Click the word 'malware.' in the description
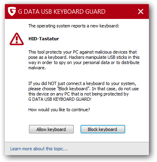 [x=37, y=68]
